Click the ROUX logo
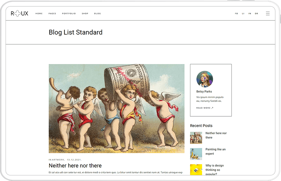281x181 pixels. pos(20,13)
